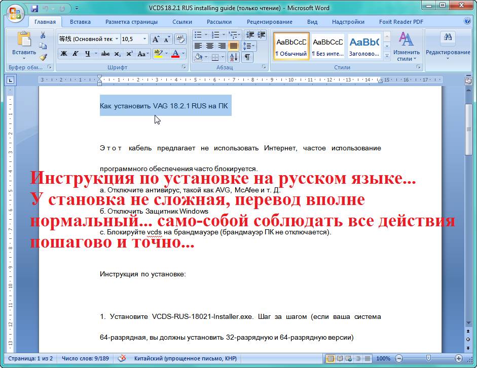
Task: Apply the Обычный style
Action: (291, 47)
